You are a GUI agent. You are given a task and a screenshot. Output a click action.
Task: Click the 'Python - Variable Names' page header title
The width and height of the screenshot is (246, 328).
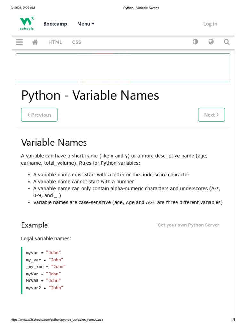(141, 8)
